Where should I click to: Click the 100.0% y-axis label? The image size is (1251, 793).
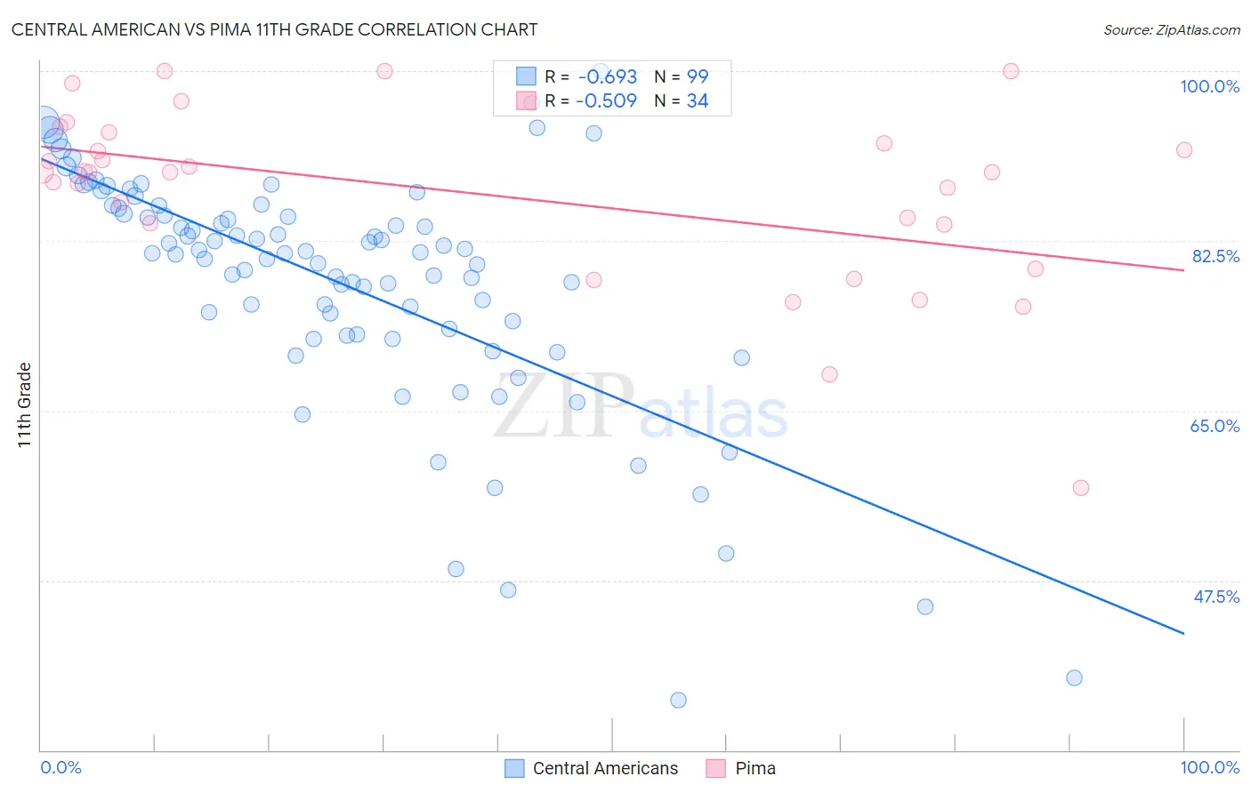pos(1209,86)
